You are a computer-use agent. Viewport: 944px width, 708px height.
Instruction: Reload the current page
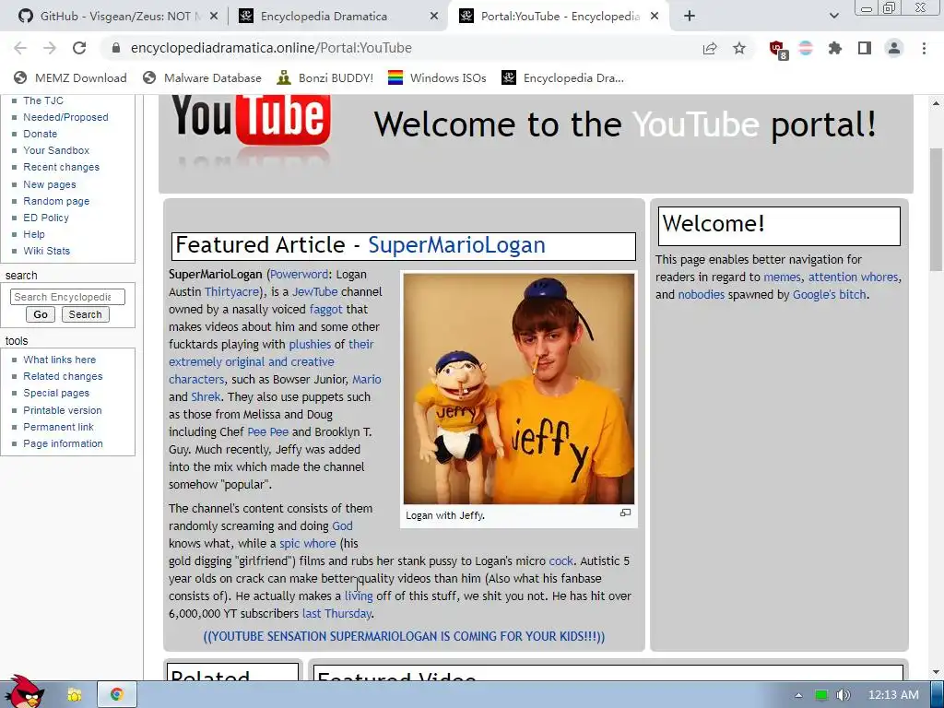79,48
